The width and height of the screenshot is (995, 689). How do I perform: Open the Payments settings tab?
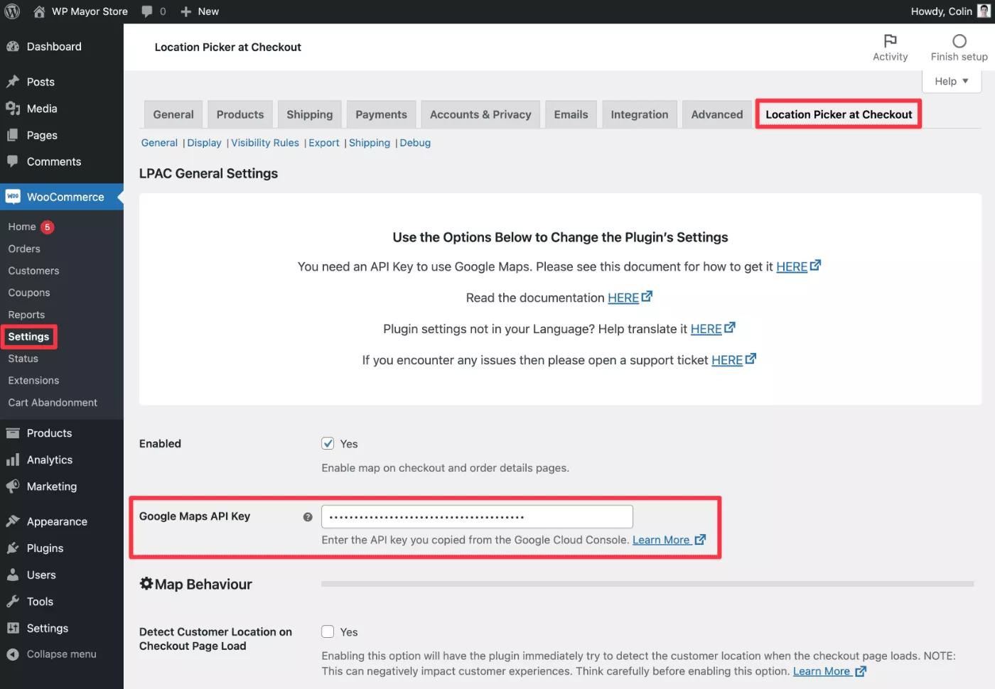tap(381, 114)
